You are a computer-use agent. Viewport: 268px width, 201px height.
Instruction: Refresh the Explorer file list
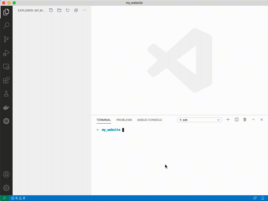(x=67, y=10)
